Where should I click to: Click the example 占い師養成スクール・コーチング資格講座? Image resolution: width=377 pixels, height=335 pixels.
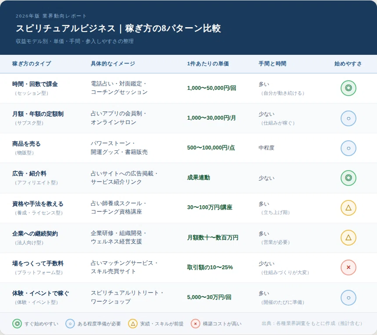pos(118,207)
